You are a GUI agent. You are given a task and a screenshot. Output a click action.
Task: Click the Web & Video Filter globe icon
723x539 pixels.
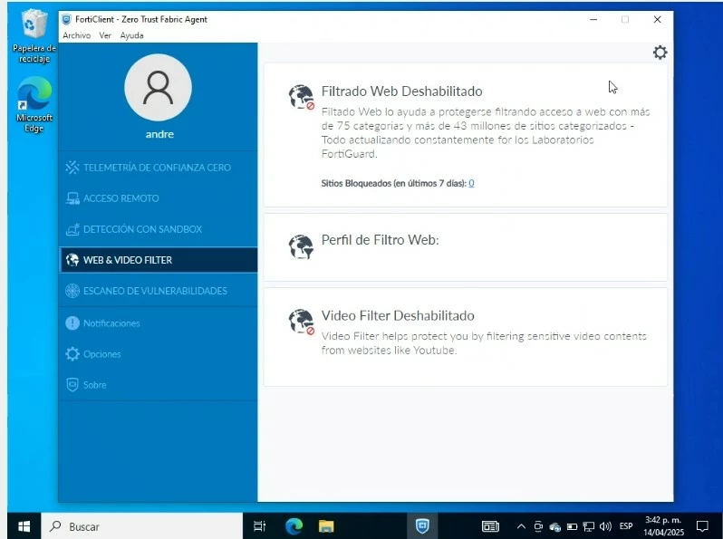72,260
